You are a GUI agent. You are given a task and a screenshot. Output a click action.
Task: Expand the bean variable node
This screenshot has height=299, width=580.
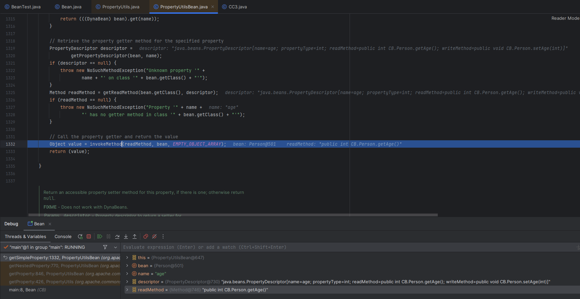[127, 266]
